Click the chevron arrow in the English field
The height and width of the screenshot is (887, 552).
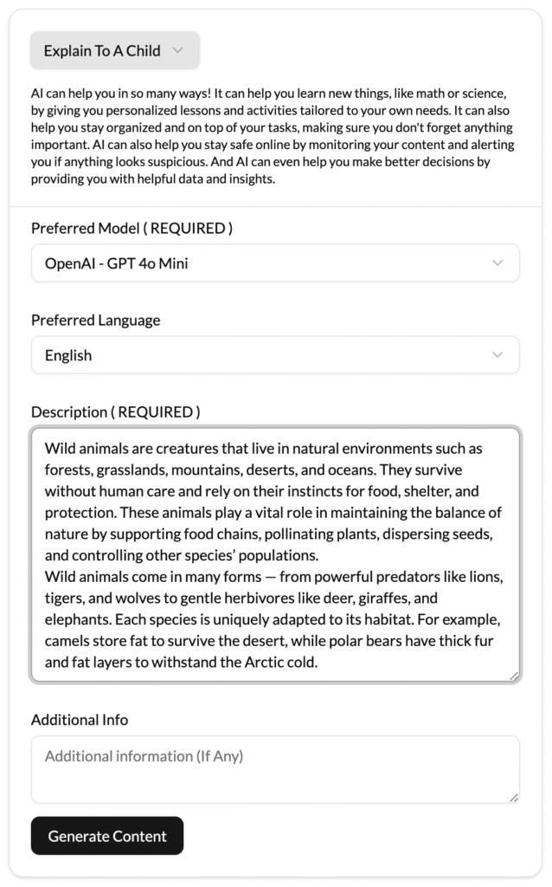pyautogui.click(x=497, y=355)
